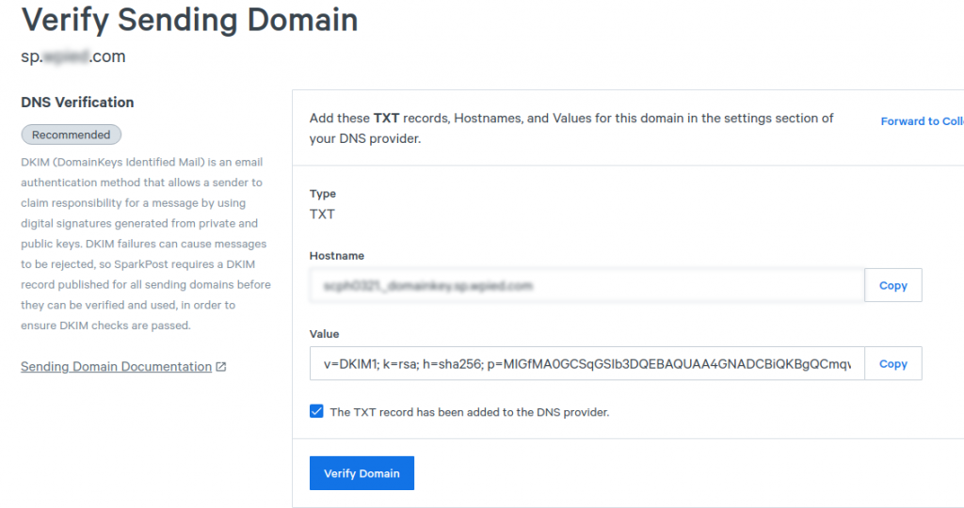This screenshot has height=508, width=964.
Task: Click the Verify Sending Domain page heading
Action: tap(189, 21)
